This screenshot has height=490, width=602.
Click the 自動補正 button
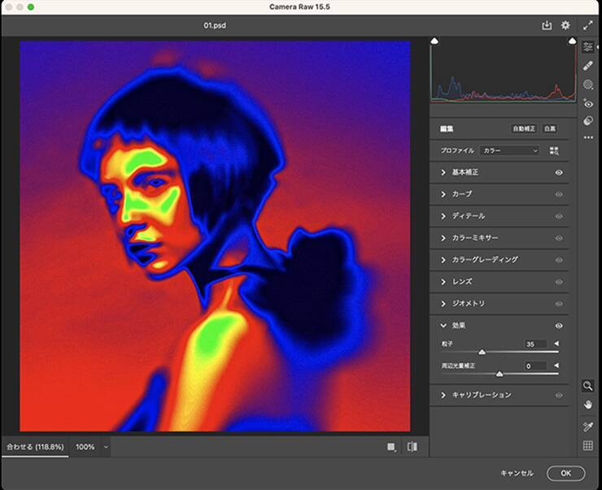pyautogui.click(x=523, y=129)
